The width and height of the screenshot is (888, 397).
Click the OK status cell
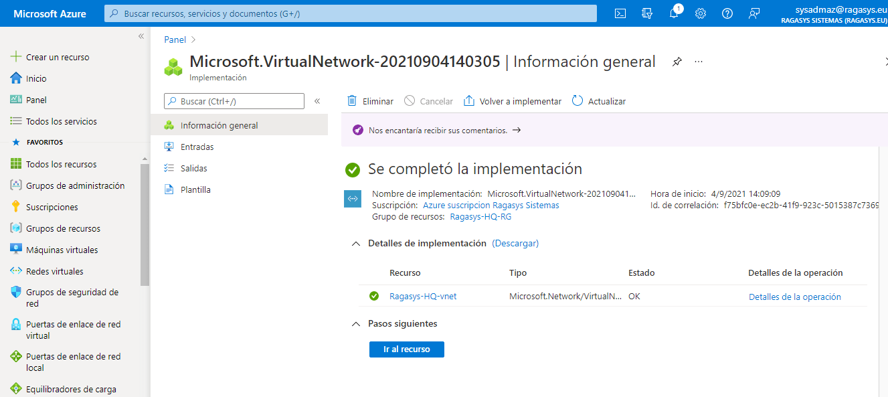634,297
